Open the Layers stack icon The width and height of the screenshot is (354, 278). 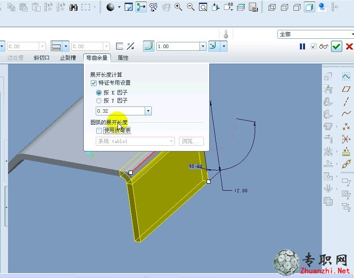click(x=241, y=7)
